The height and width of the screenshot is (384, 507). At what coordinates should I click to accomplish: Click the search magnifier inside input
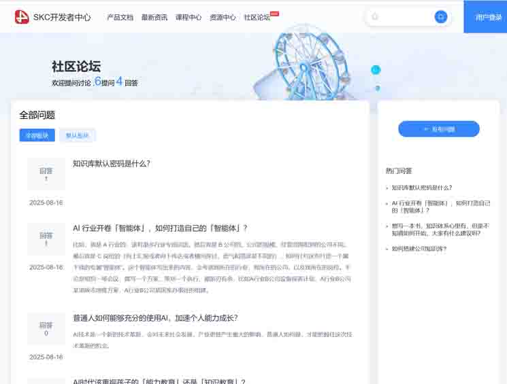click(x=376, y=17)
